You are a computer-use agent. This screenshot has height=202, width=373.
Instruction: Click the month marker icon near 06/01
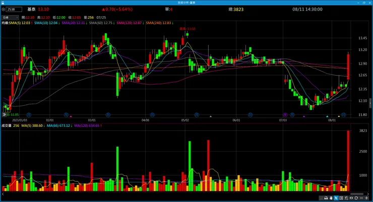click(250, 115)
